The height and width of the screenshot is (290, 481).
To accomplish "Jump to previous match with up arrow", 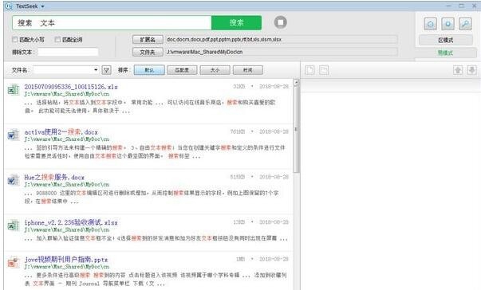I will coord(458,70).
